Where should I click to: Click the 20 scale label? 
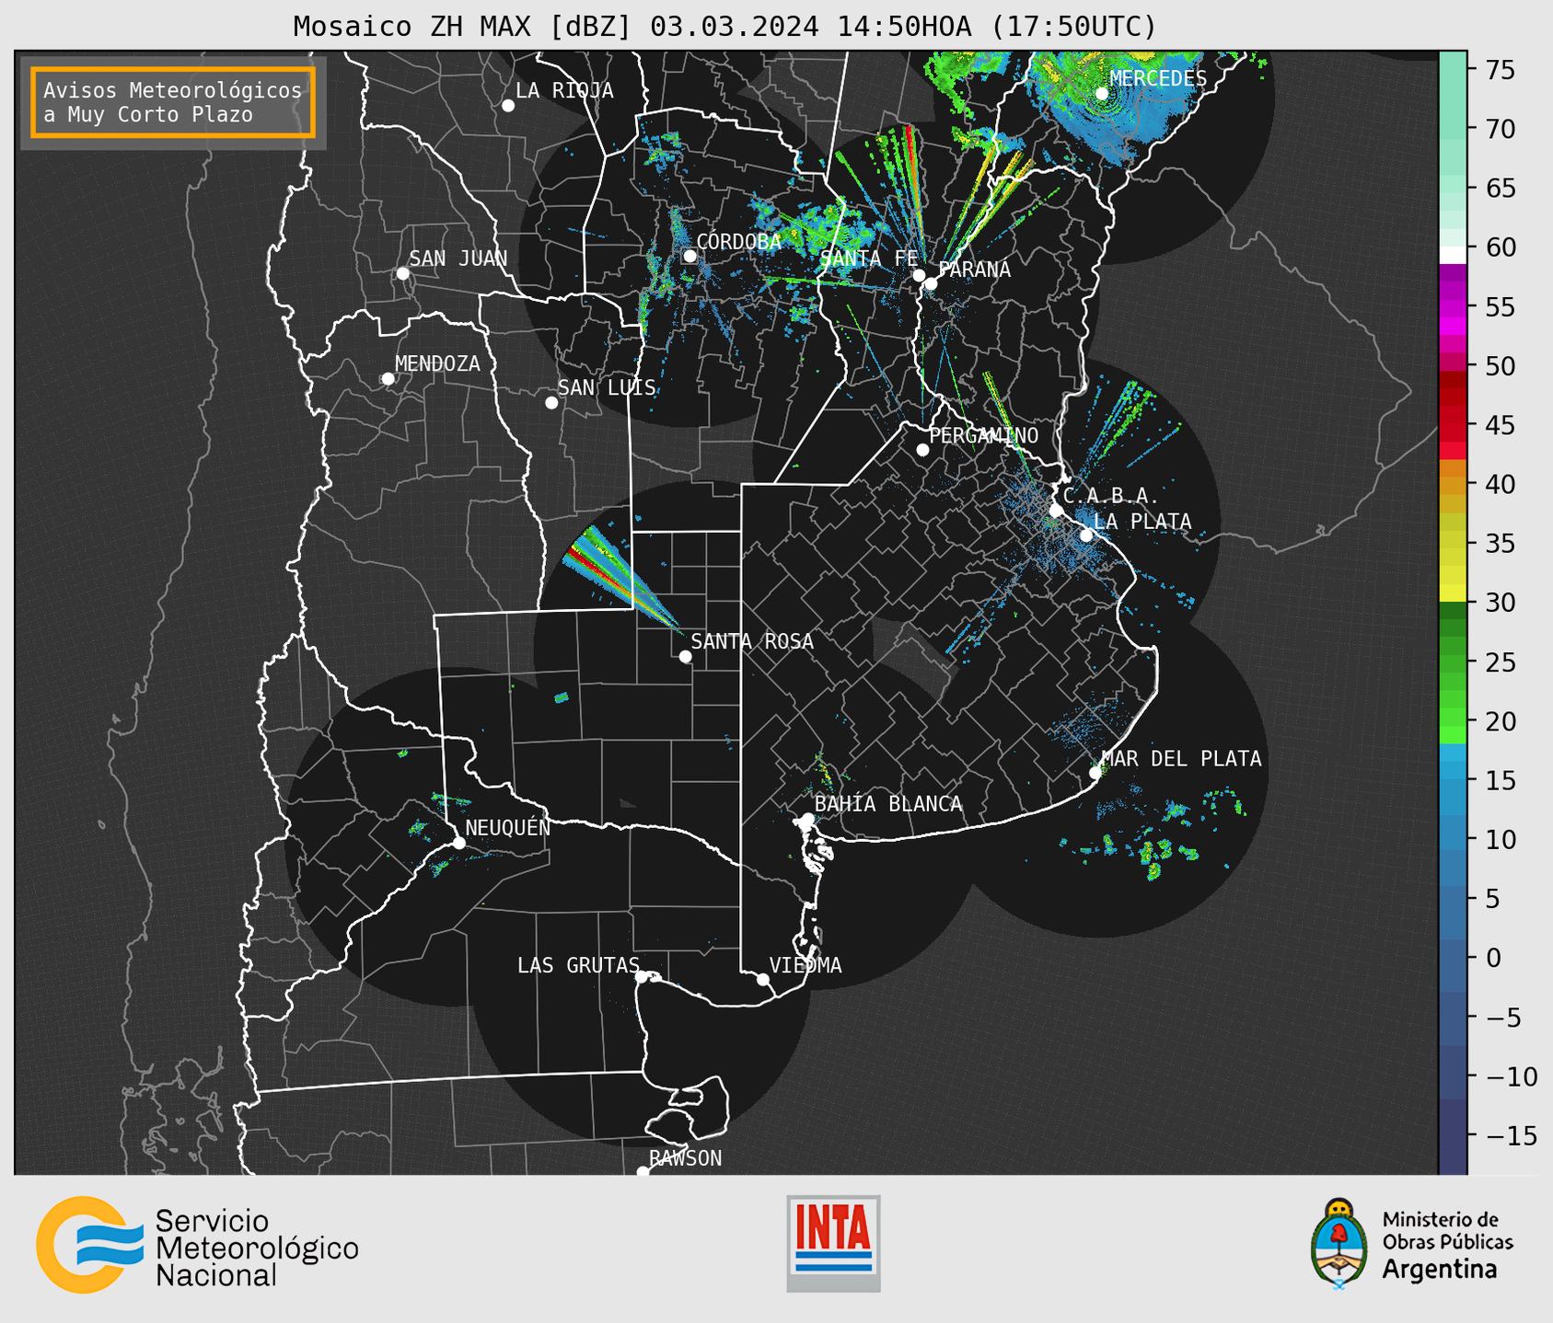(x=1501, y=721)
